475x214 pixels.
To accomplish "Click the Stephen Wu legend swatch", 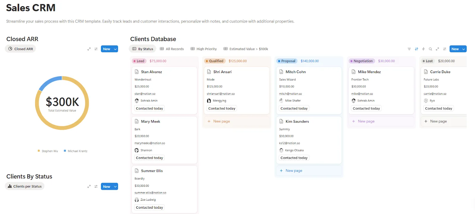I will coord(39,151).
